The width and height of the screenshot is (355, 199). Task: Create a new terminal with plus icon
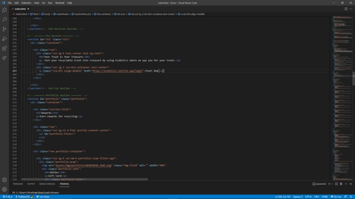pyautogui.click(x=329, y=184)
